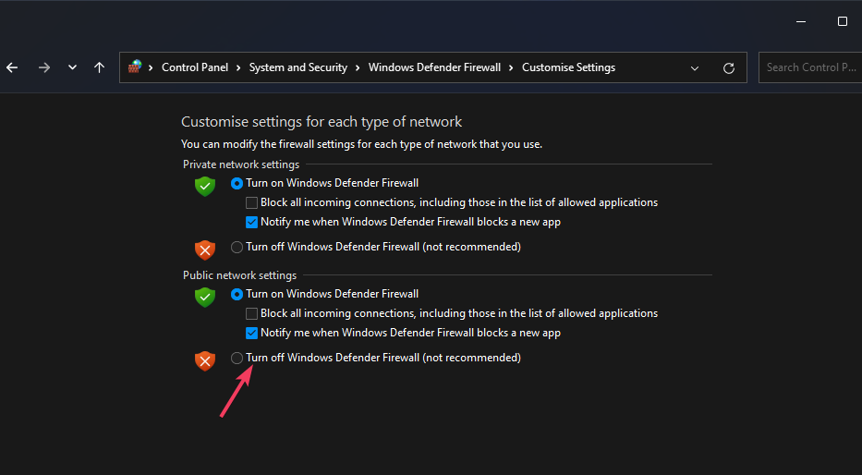Click the Search Control Panel field
Screen dimensions: 862x475
[810, 67]
